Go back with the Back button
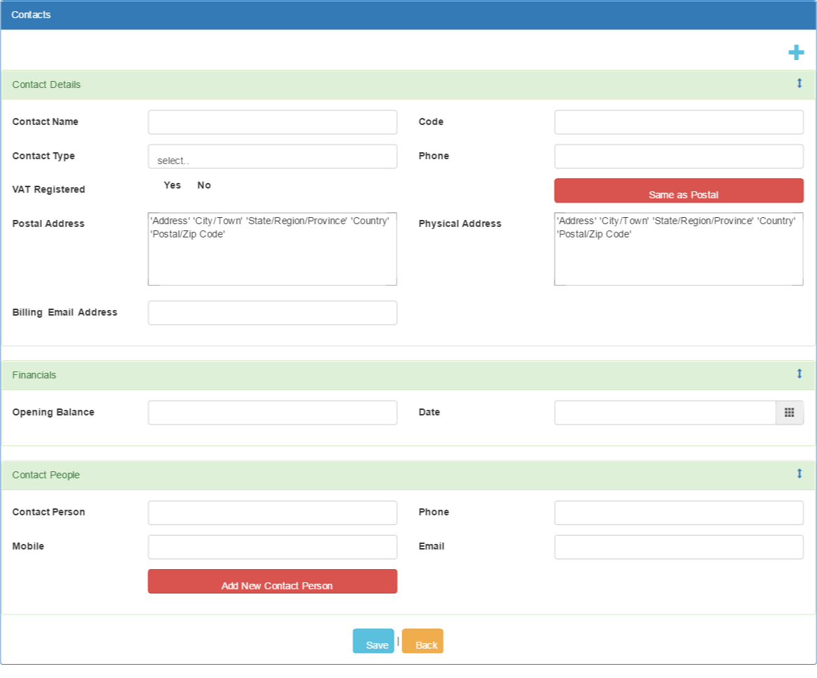 (422, 641)
